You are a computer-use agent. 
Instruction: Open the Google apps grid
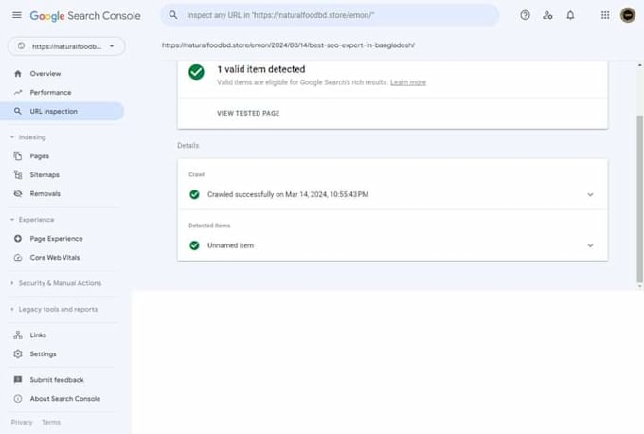pos(605,15)
